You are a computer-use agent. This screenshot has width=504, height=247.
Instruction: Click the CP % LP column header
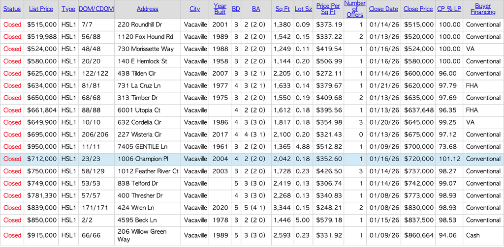point(449,9)
